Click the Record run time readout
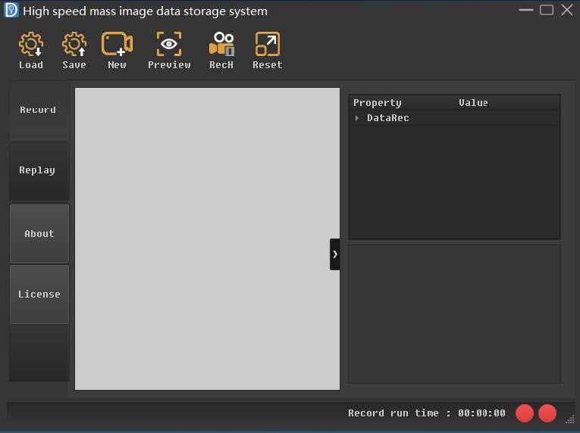This screenshot has width=580, height=433. tap(427, 413)
